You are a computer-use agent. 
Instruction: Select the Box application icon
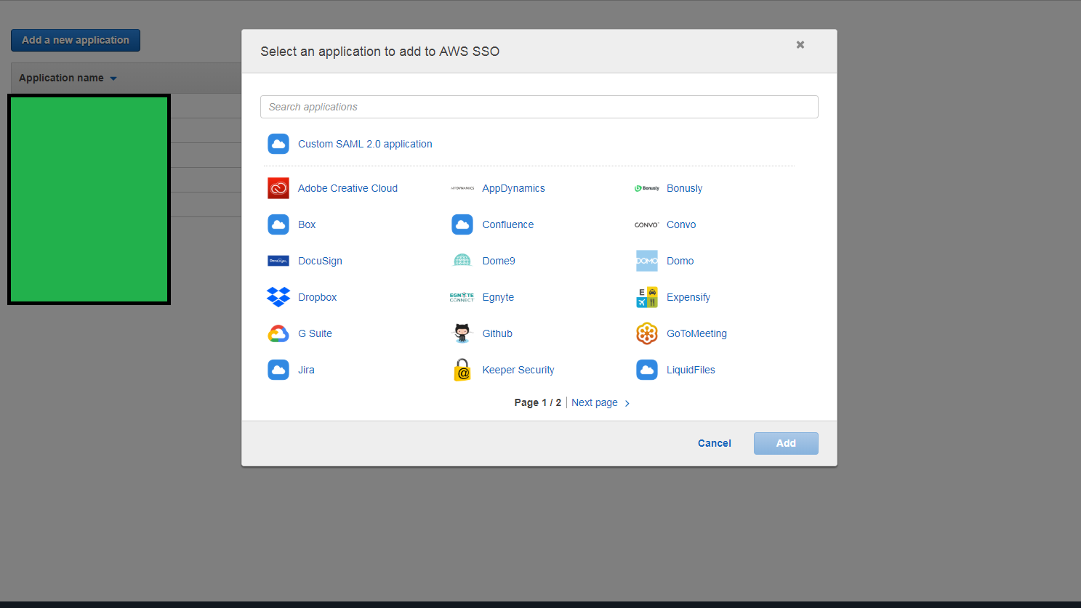click(278, 224)
